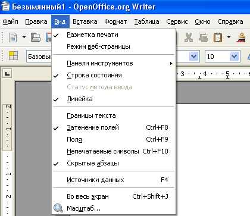Image resolution: width=250 pixels, height=216 pixels.
Task: Click the Масштаб magnifier icon
Action: pyautogui.click(x=58, y=208)
